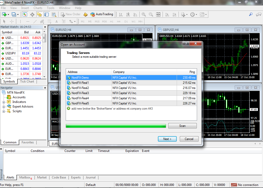Image resolution: width=263 pixels, height=188 pixels.
Task: Select the text 'A' drawing tool
Action: point(56,21)
